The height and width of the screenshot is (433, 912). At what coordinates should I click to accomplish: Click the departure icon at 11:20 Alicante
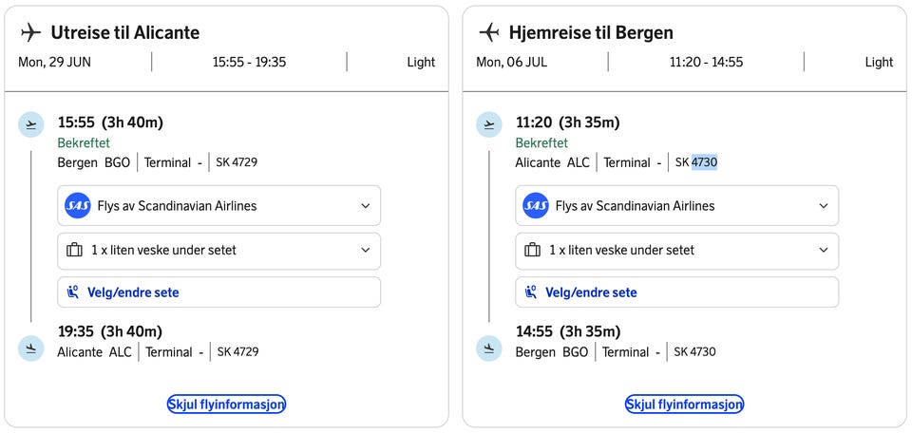(x=489, y=124)
